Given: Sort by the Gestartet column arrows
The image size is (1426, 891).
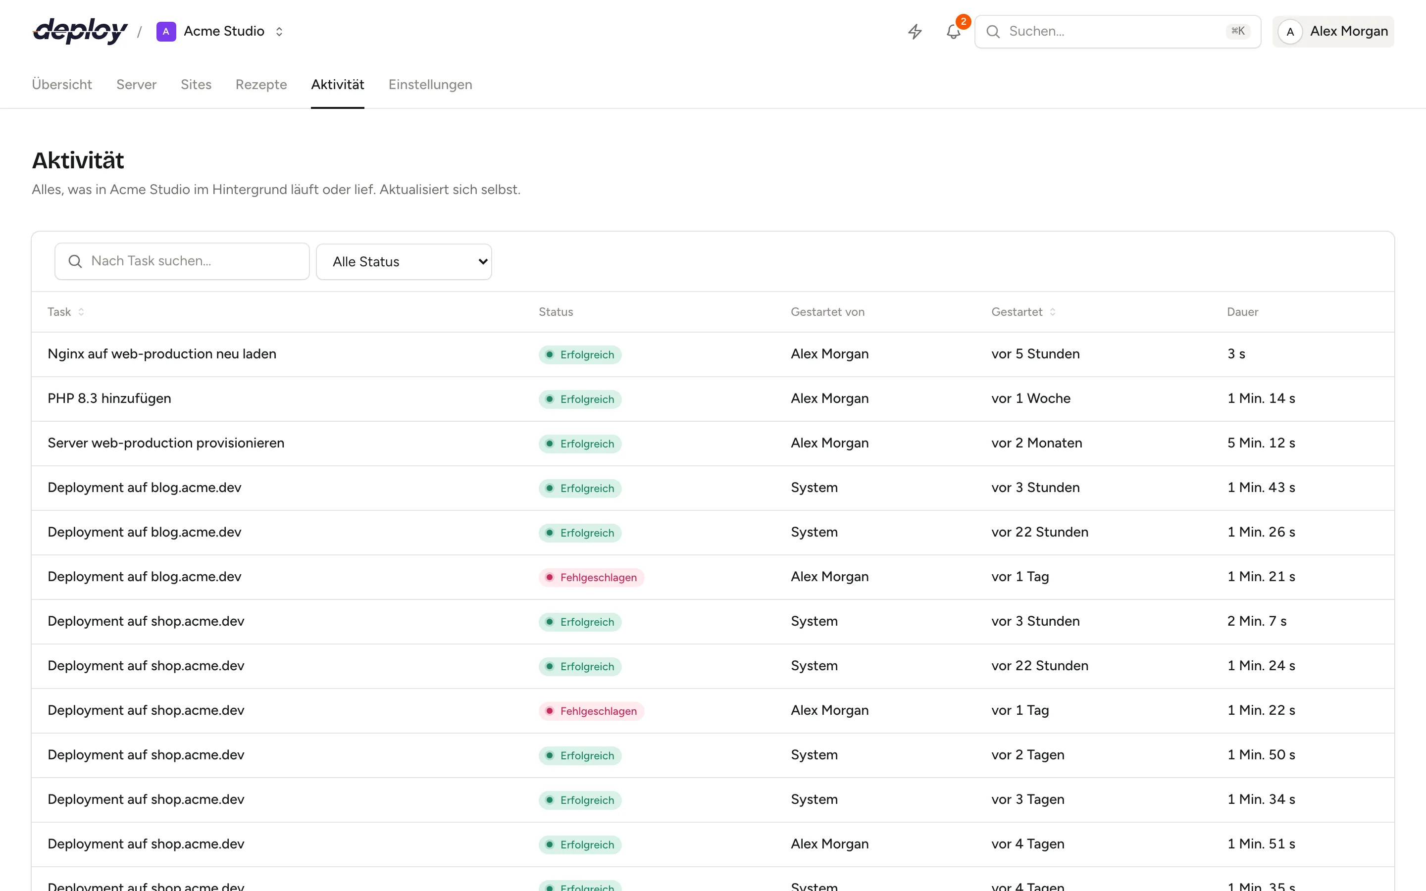Looking at the screenshot, I should tap(1052, 312).
